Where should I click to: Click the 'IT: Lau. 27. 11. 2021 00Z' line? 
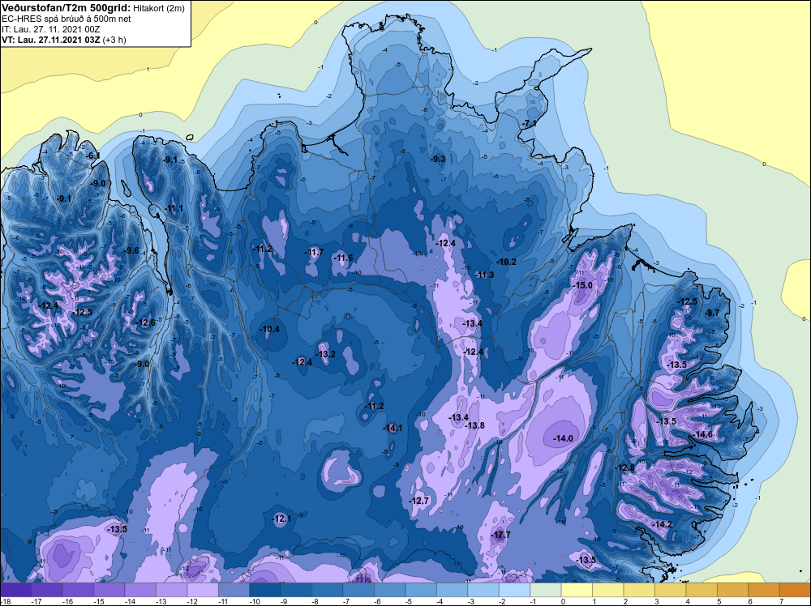pyautogui.click(x=52, y=29)
